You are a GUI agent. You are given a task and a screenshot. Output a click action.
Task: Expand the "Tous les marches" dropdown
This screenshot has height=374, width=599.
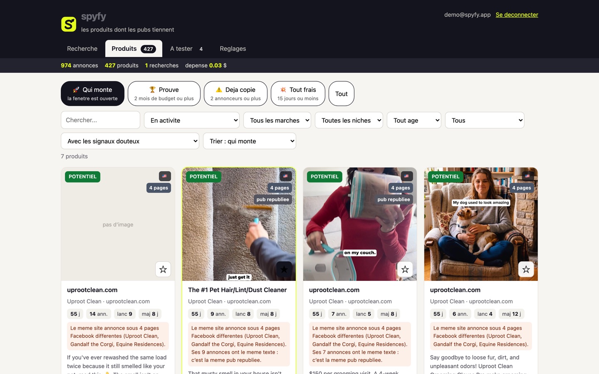click(x=277, y=120)
